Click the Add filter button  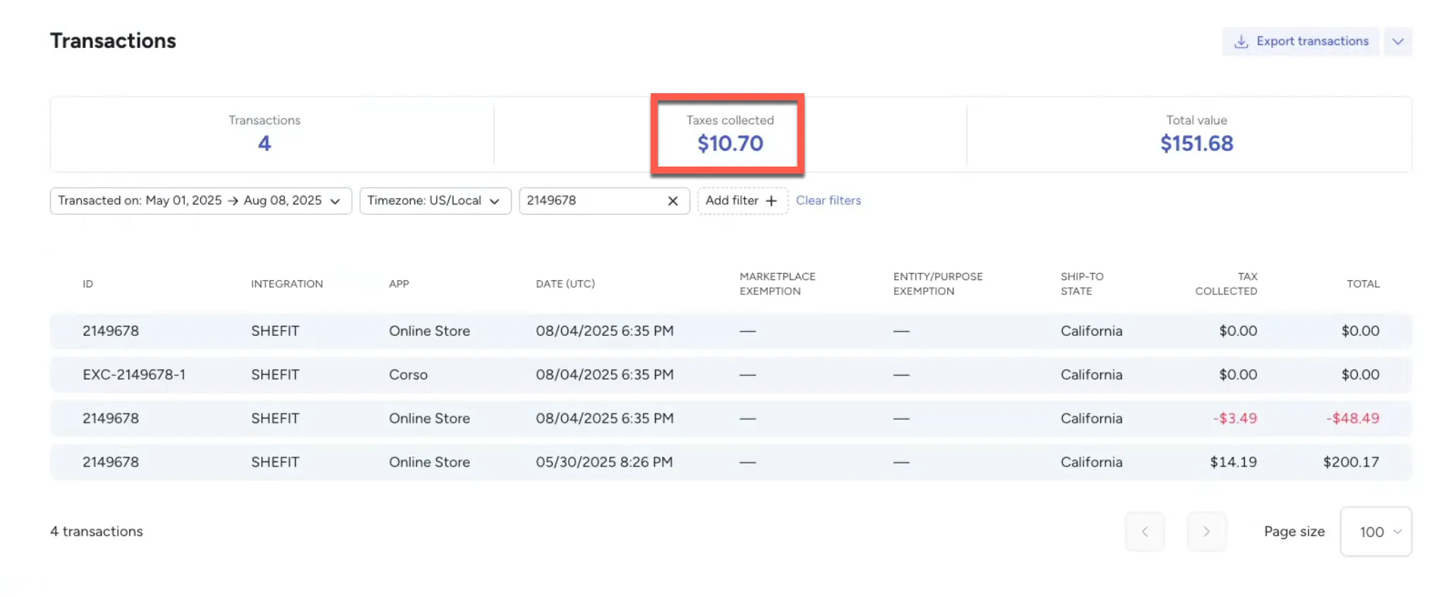point(742,201)
